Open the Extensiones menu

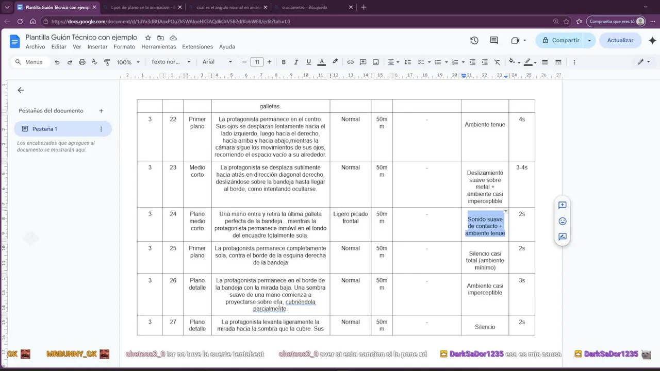click(x=197, y=47)
